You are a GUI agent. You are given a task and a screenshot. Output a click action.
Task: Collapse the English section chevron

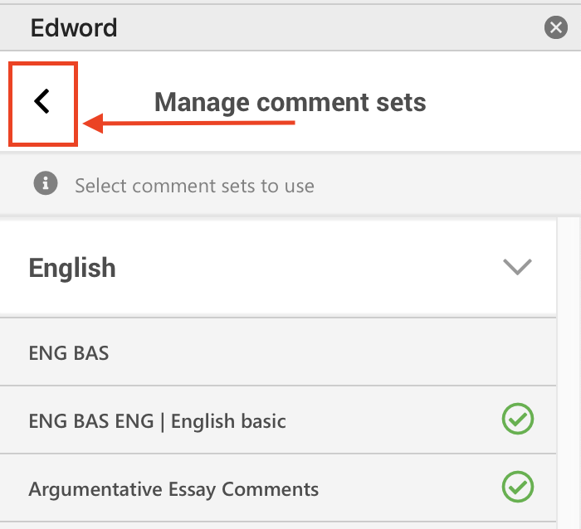tap(517, 267)
